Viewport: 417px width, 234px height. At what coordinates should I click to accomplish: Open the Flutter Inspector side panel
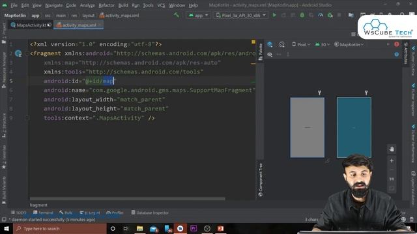tap(413, 99)
